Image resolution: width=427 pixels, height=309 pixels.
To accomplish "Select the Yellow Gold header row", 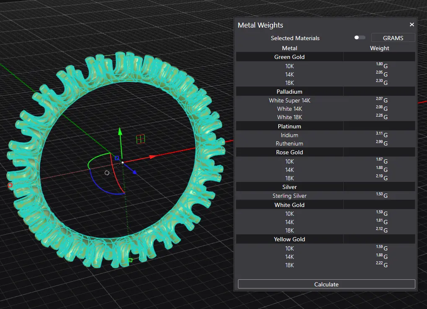I will (x=326, y=239).
